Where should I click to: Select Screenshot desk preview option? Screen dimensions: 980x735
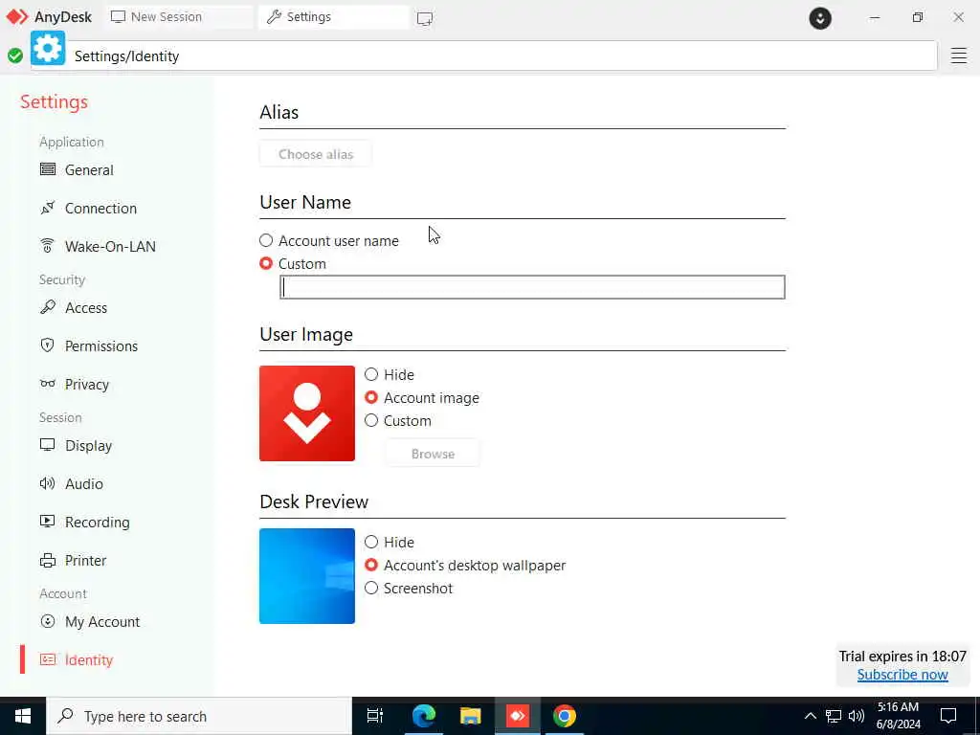pyautogui.click(x=371, y=589)
